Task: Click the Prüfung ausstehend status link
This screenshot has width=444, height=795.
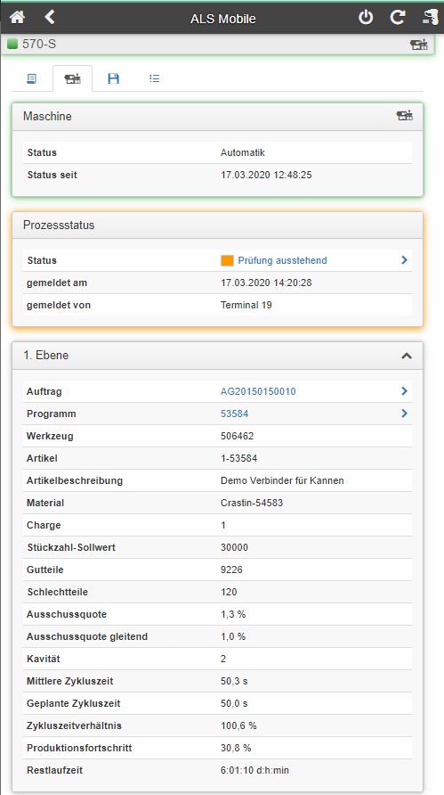Action: [x=282, y=260]
